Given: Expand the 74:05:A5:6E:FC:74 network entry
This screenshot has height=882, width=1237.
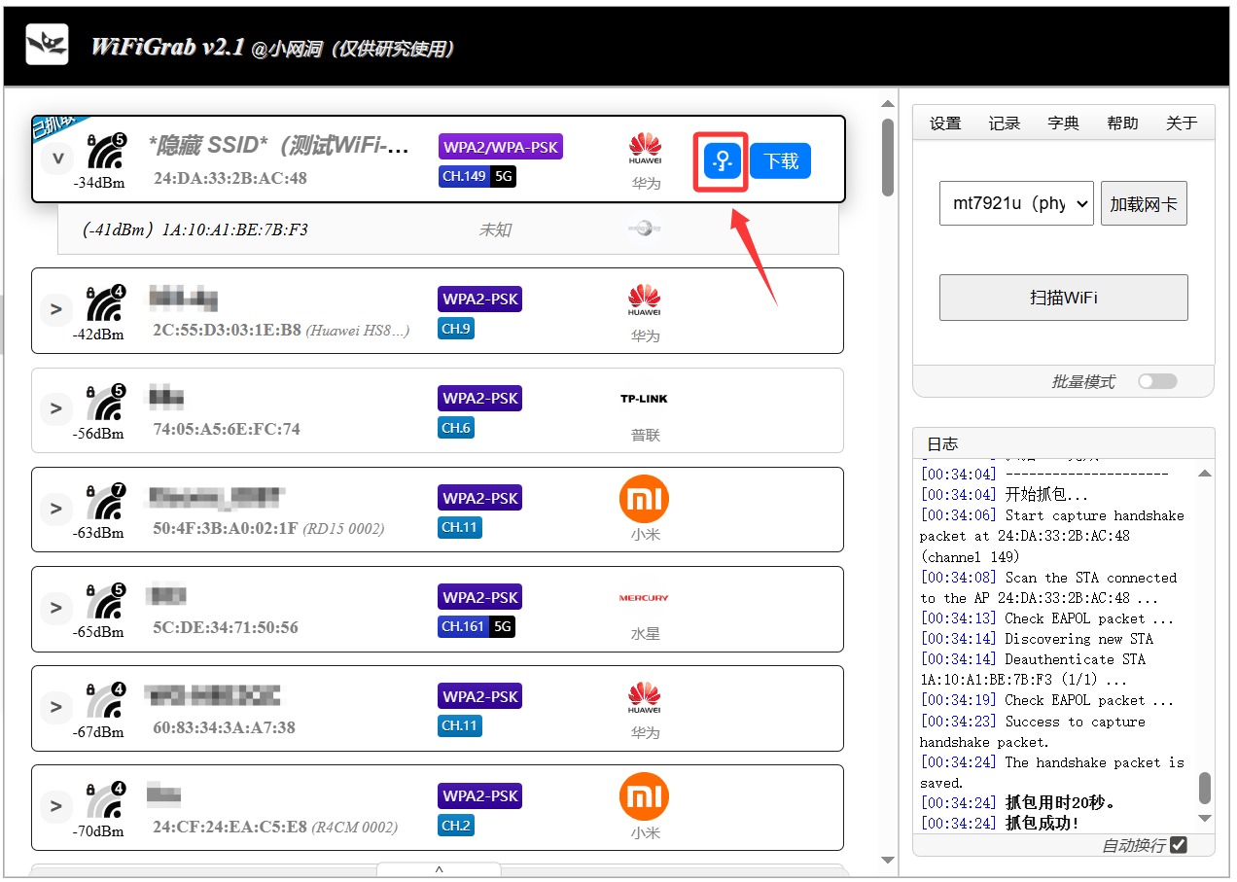Looking at the screenshot, I should pyautogui.click(x=56, y=408).
